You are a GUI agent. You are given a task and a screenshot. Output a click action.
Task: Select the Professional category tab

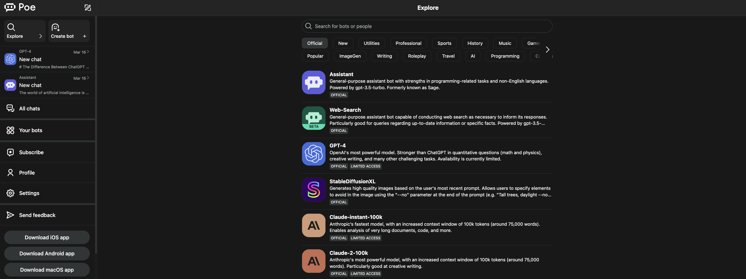(x=408, y=43)
